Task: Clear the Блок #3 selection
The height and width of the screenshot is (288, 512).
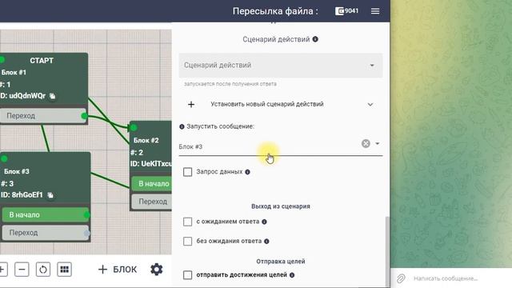Action: pyautogui.click(x=366, y=143)
